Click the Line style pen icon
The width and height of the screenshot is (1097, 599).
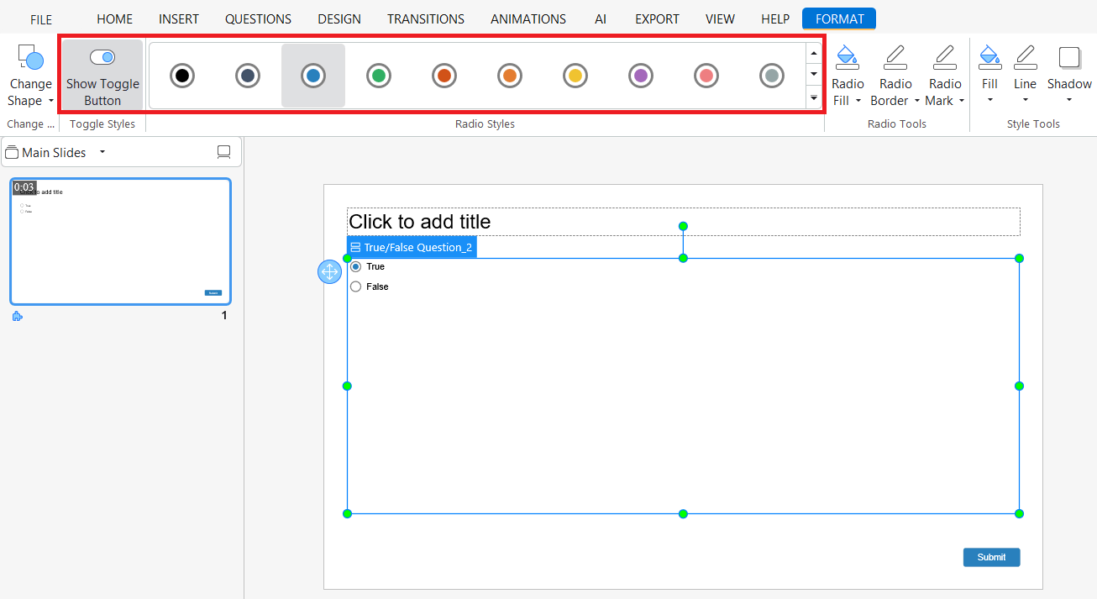pos(1025,57)
